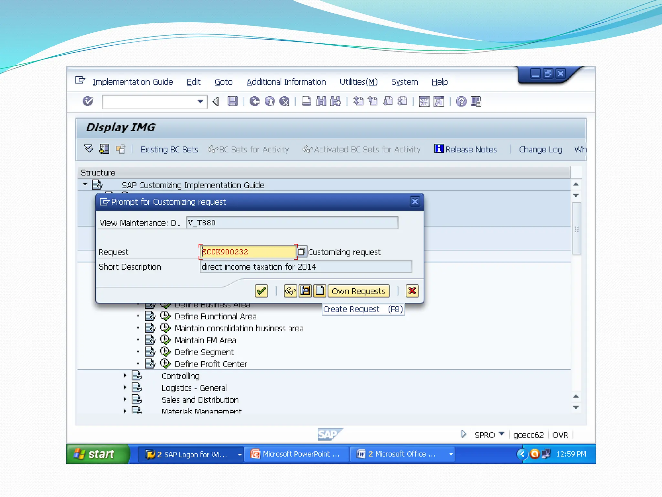Click the Windows start button
The height and width of the screenshot is (497, 662).
tap(98, 454)
